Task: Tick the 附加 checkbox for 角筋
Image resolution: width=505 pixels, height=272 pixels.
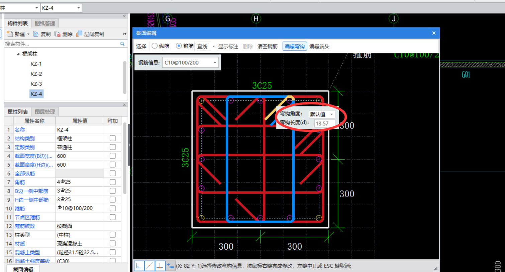Action: (113, 182)
